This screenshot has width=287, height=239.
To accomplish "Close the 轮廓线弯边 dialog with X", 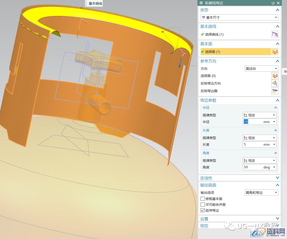I will click(x=278, y=3).
